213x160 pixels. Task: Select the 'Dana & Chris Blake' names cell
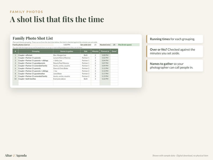(x=67, y=68)
